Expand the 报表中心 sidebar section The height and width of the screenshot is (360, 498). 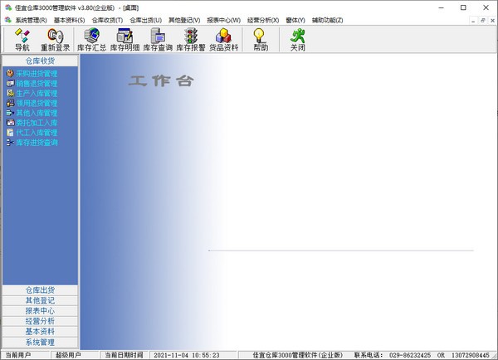pos(40,311)
